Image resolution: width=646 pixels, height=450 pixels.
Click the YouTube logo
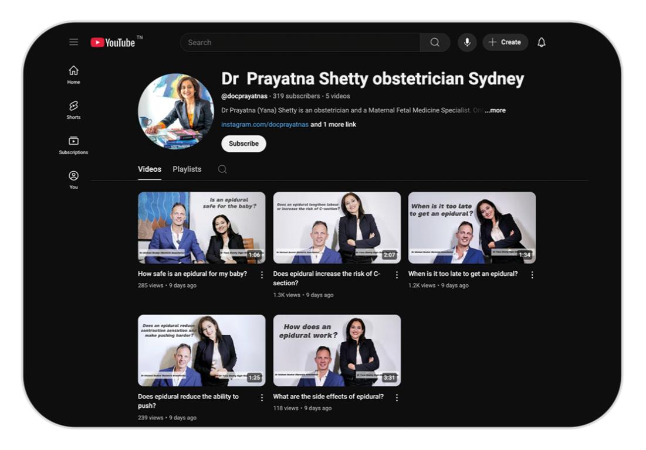113,42
